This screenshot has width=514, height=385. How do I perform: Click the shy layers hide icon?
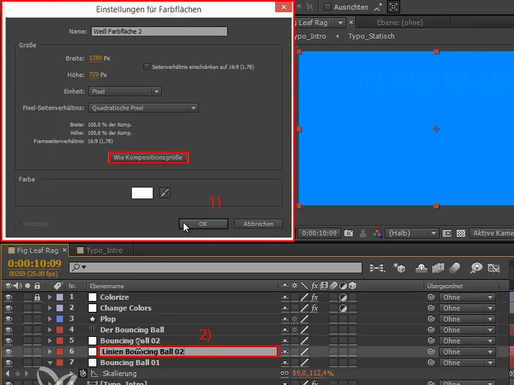[x=421, y=268]
